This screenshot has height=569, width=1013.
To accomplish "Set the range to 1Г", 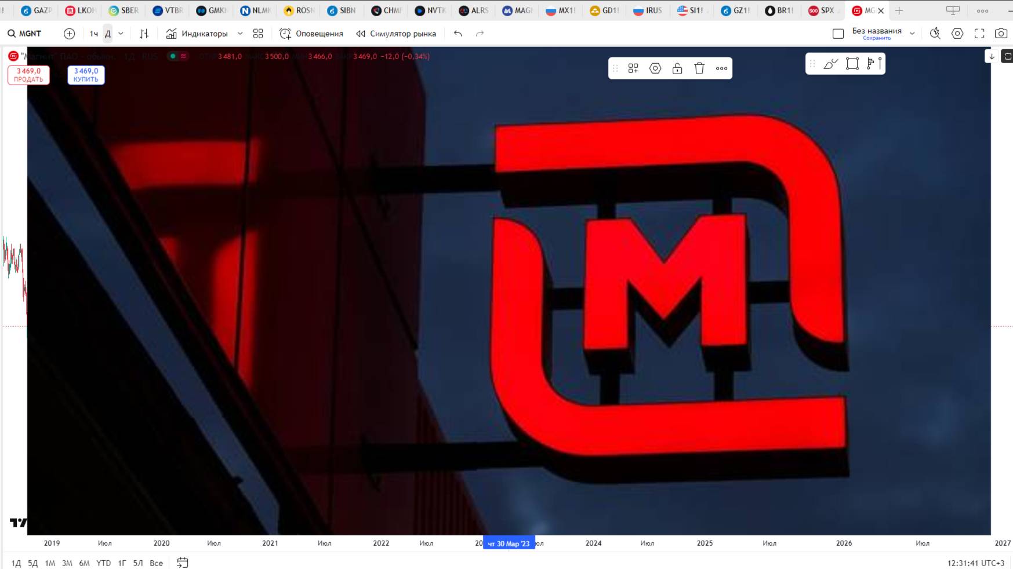I will [x=122, y=563].
